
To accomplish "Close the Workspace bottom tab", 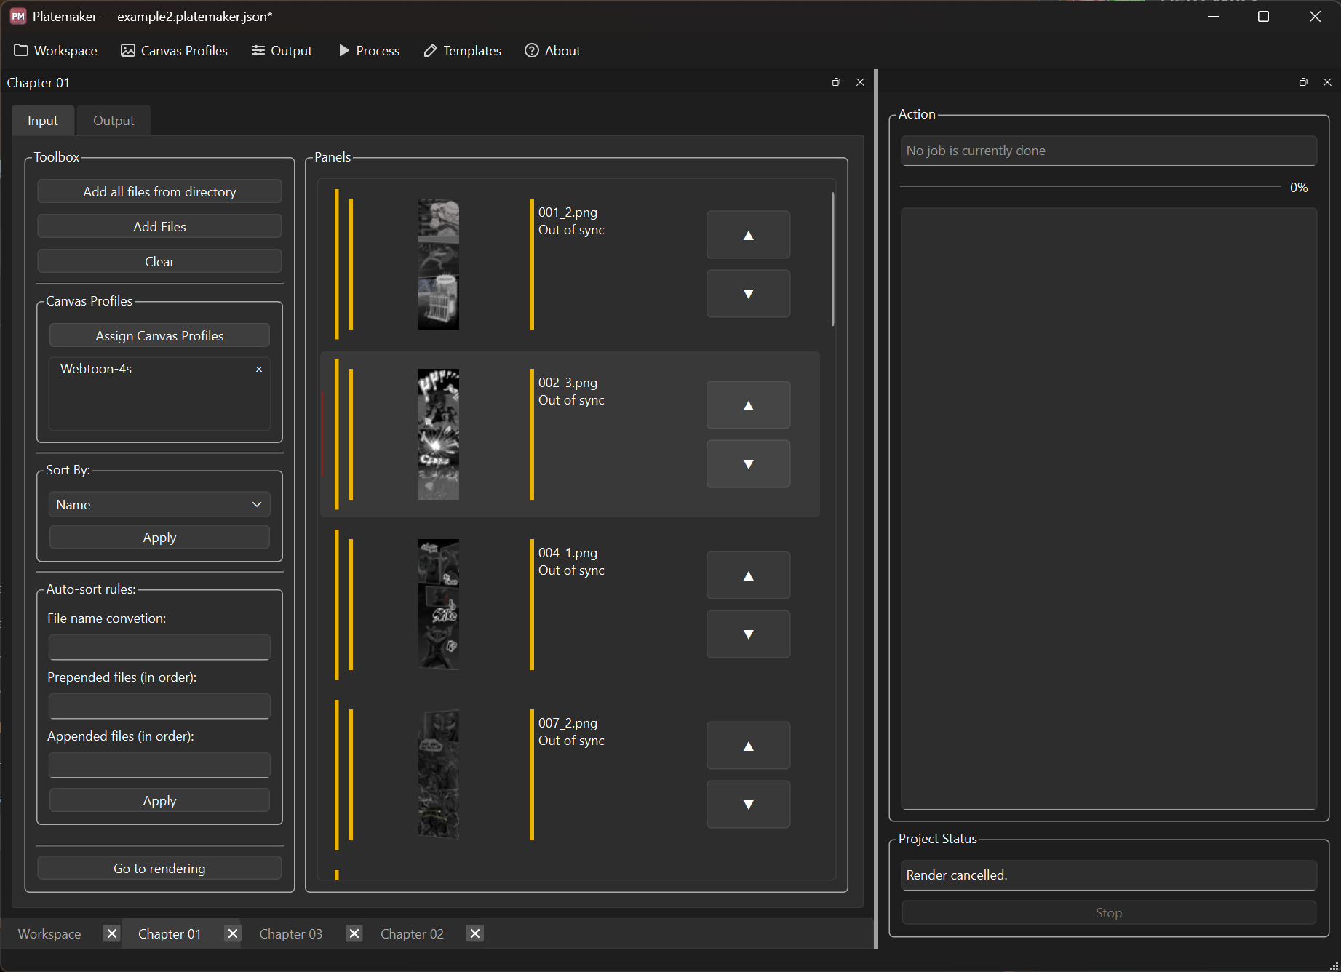I will click(x=111, y=933).
